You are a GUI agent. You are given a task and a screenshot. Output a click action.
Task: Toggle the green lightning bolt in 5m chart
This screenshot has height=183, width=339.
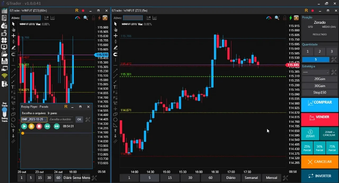pyautogui.click(x=291, y=18)
